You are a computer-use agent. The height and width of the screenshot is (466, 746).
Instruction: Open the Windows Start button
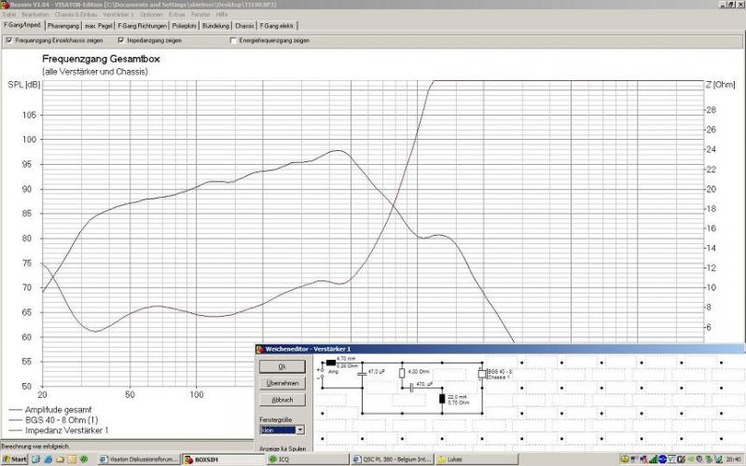click(x=14, y=459)
